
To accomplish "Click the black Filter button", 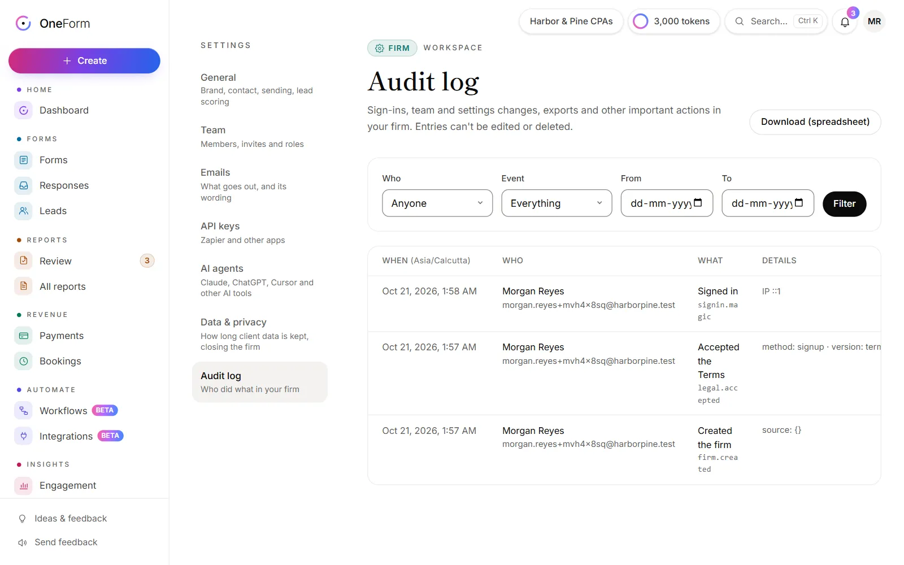I will coord(844,204).
